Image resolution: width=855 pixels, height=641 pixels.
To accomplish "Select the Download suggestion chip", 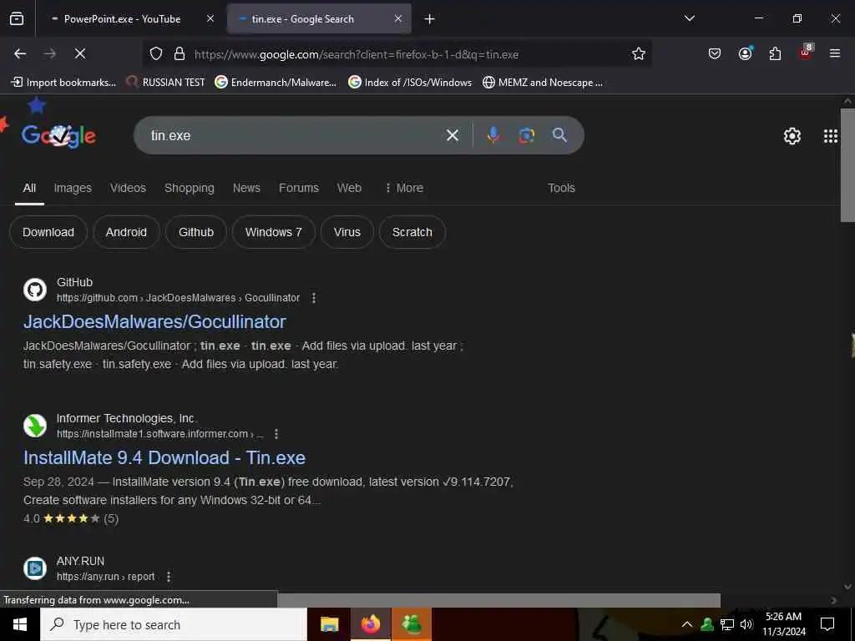I will [x=48, y=232].
